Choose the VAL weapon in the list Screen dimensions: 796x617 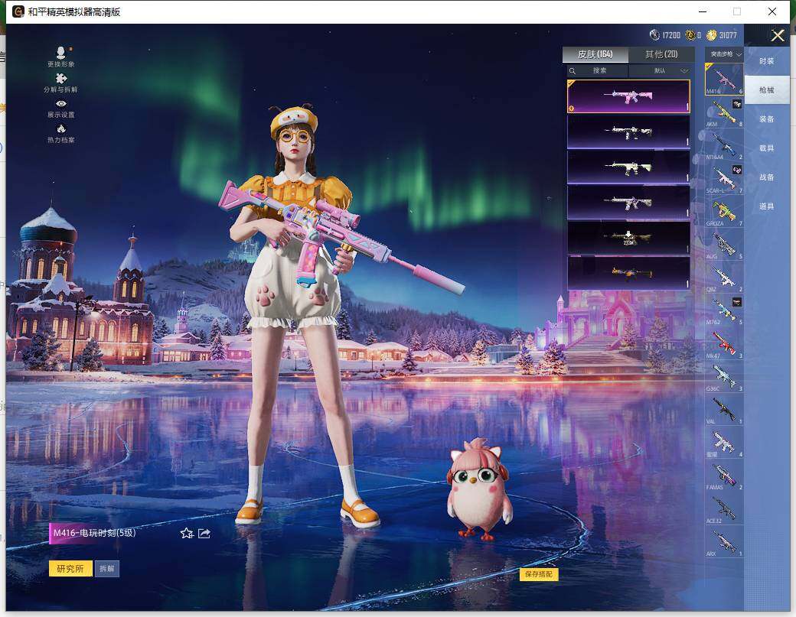pos(724,409)
